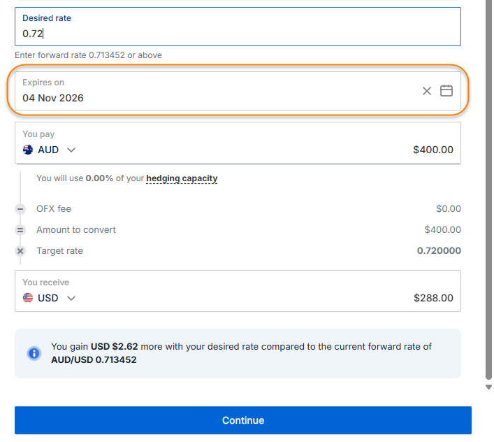This screenshot has height=442, width=494.
Task: Click the 'USD $2.62' gain text
Action: 114,346
